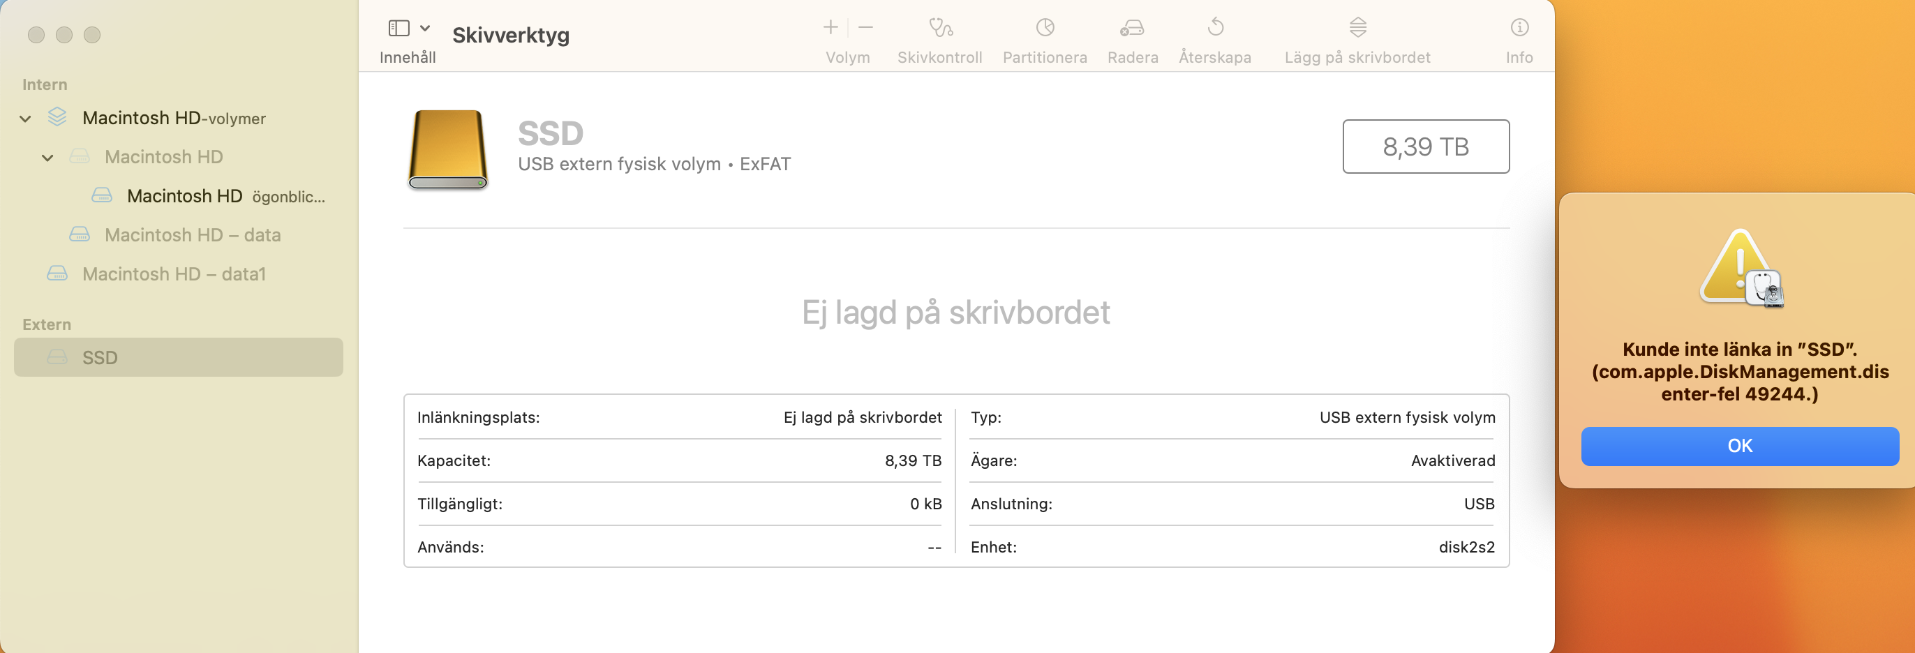Click the Extern section header in sidebar
Viewport: 1915px width, 653px height.
click(x=47, y=324)
